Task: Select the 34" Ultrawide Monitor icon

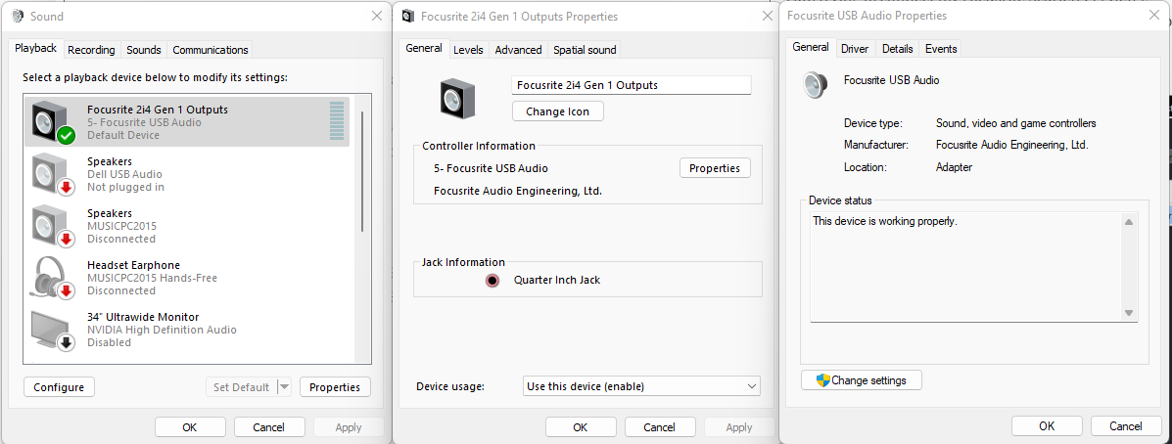Action: (x=51, y=330)
